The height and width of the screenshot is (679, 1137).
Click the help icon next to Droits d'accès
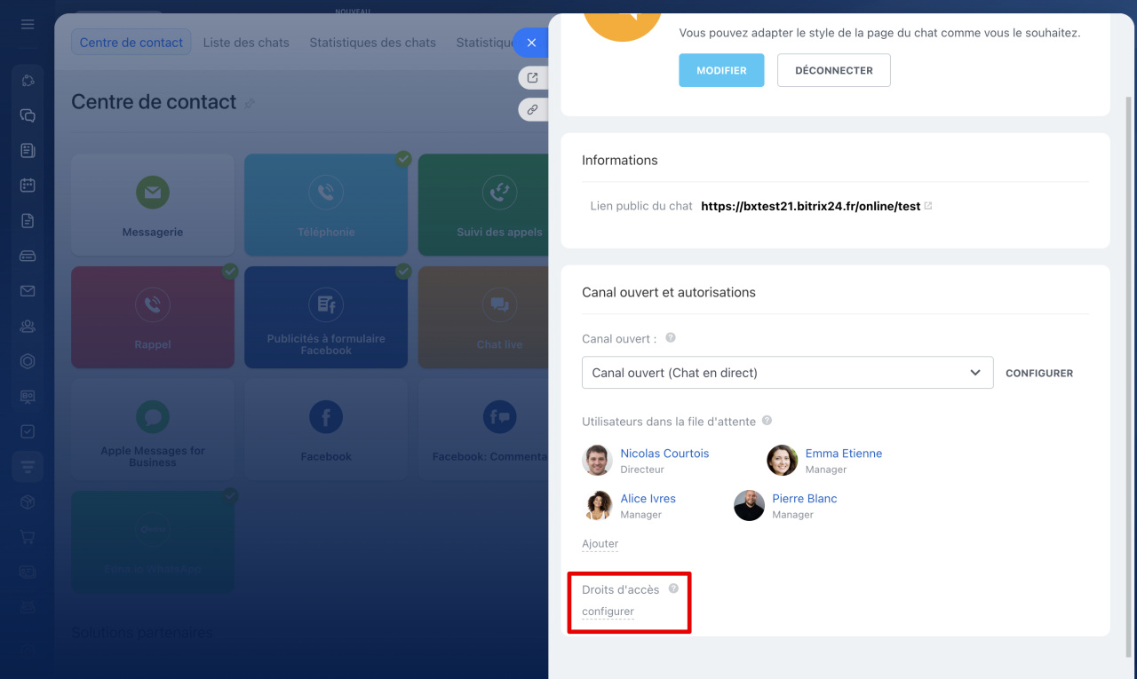click(x=673, y=588)
